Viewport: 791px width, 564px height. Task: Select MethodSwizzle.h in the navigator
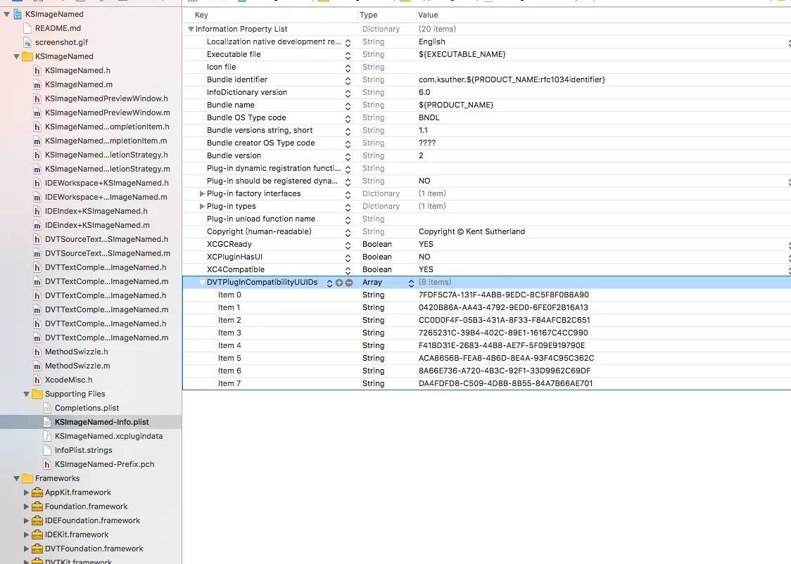pyautogui.click(x=76, y=352)
